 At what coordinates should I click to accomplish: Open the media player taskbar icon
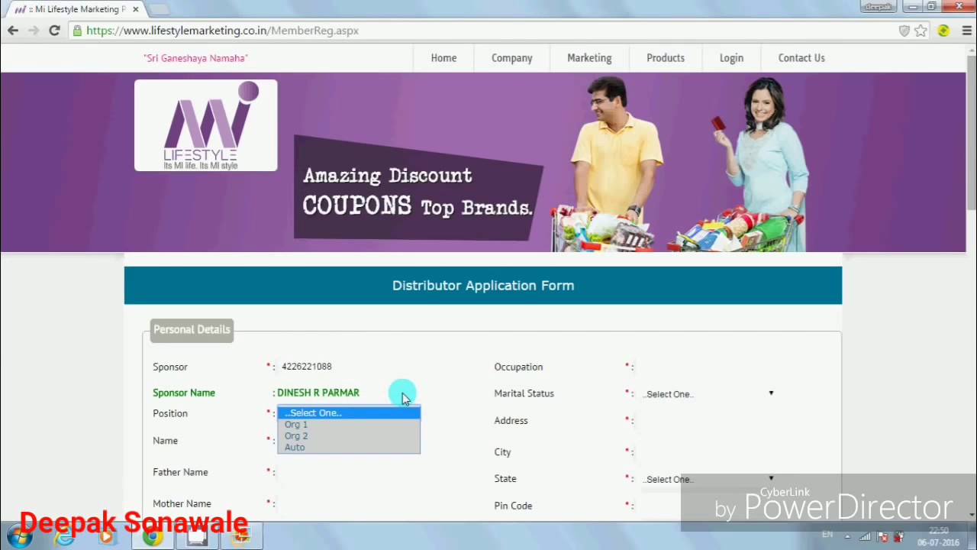point(106,537)
